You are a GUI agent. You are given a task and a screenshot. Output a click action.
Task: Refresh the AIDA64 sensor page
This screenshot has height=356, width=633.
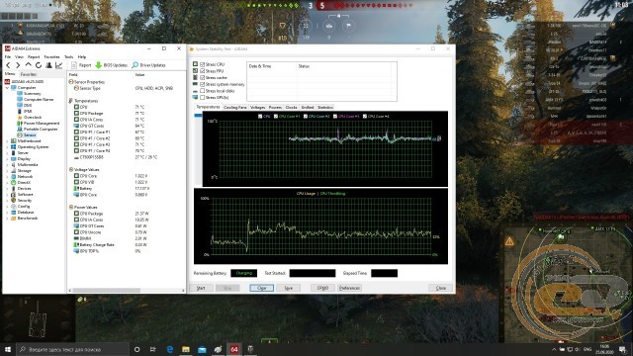(39, 65)
